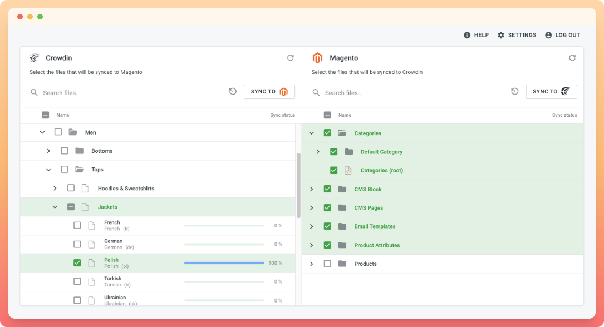This screenshot has height=327, width=604.
Task: Click the Tops folder icon
Action: coord(80,169)
